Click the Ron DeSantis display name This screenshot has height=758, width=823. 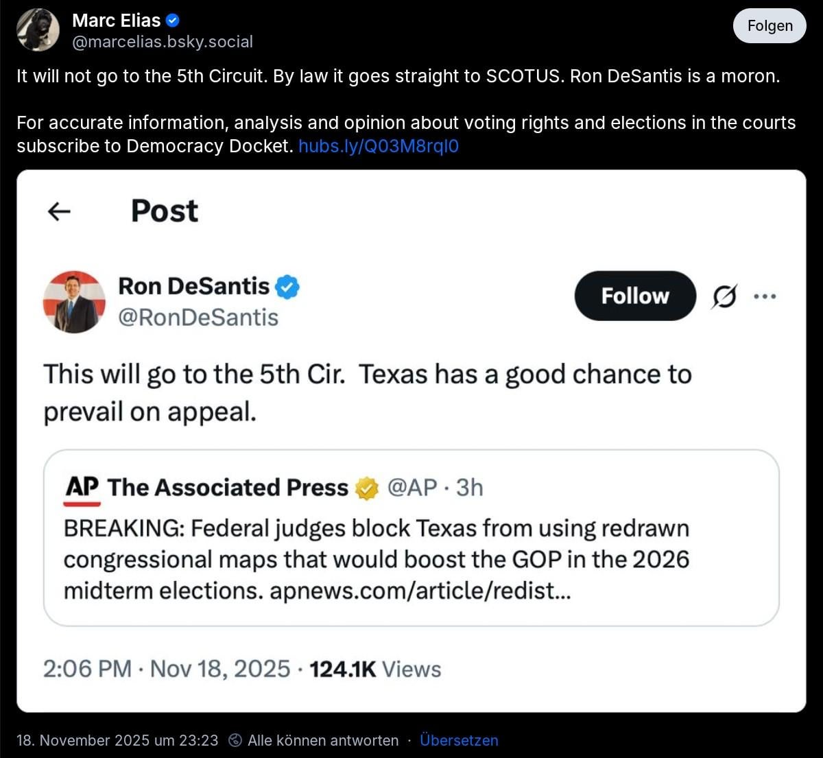pos(193,286)
